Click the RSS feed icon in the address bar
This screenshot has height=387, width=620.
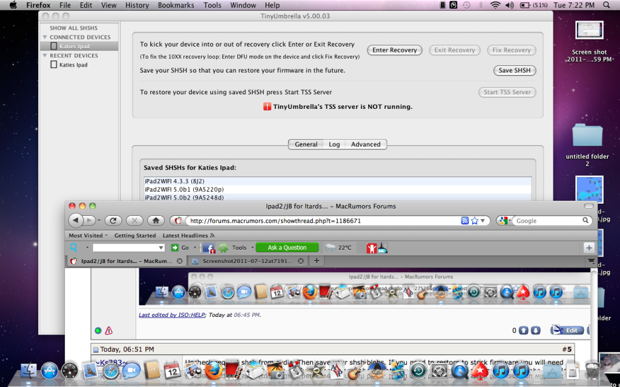pyautogui.click(x=465, y=221)
